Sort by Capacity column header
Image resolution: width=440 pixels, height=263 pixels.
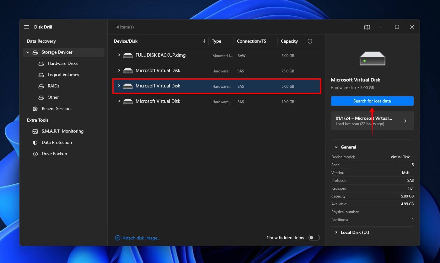coord(289,41)
